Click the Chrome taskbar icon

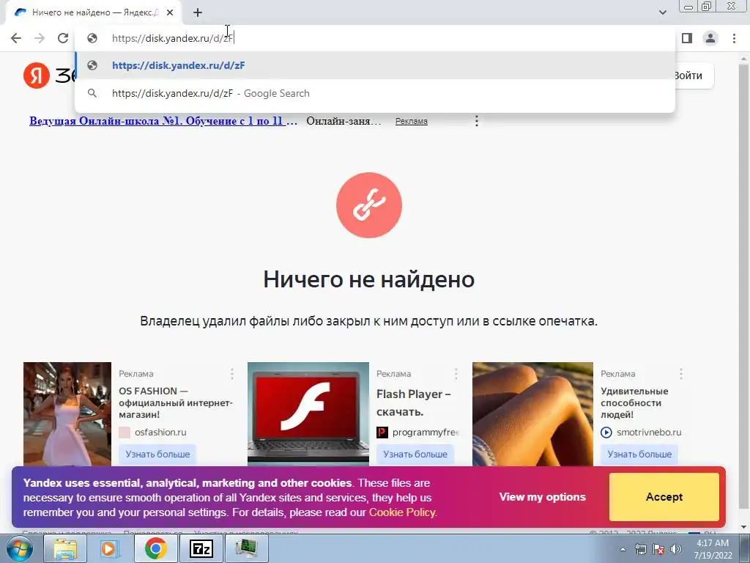coord(155,548)
